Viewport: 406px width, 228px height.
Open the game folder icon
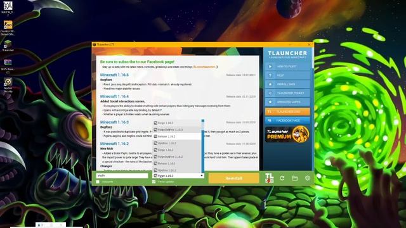coord(294,178)
